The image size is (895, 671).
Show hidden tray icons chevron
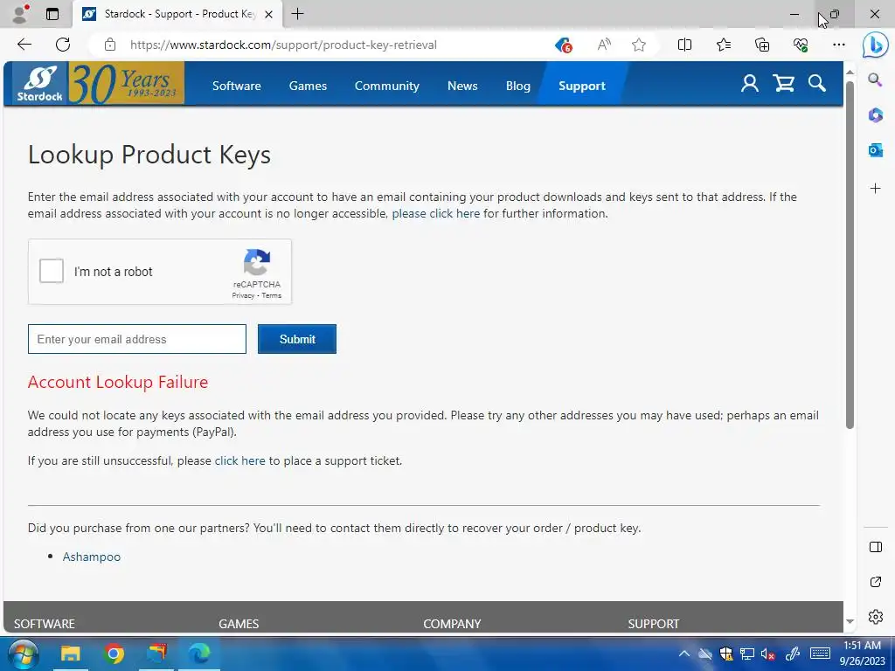[683, 654]
